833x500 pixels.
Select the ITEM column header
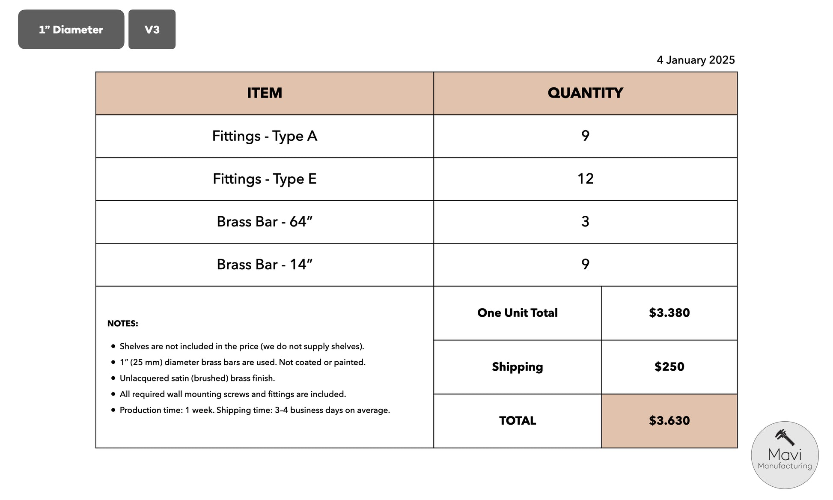pyautogui.click(x=265, y=93)
